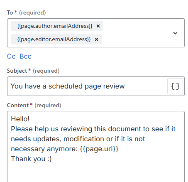Viewport: 188px width, 182px height.
Task: Remove the page.author.emailAddress recipient chip
Action: click(98, 26)
